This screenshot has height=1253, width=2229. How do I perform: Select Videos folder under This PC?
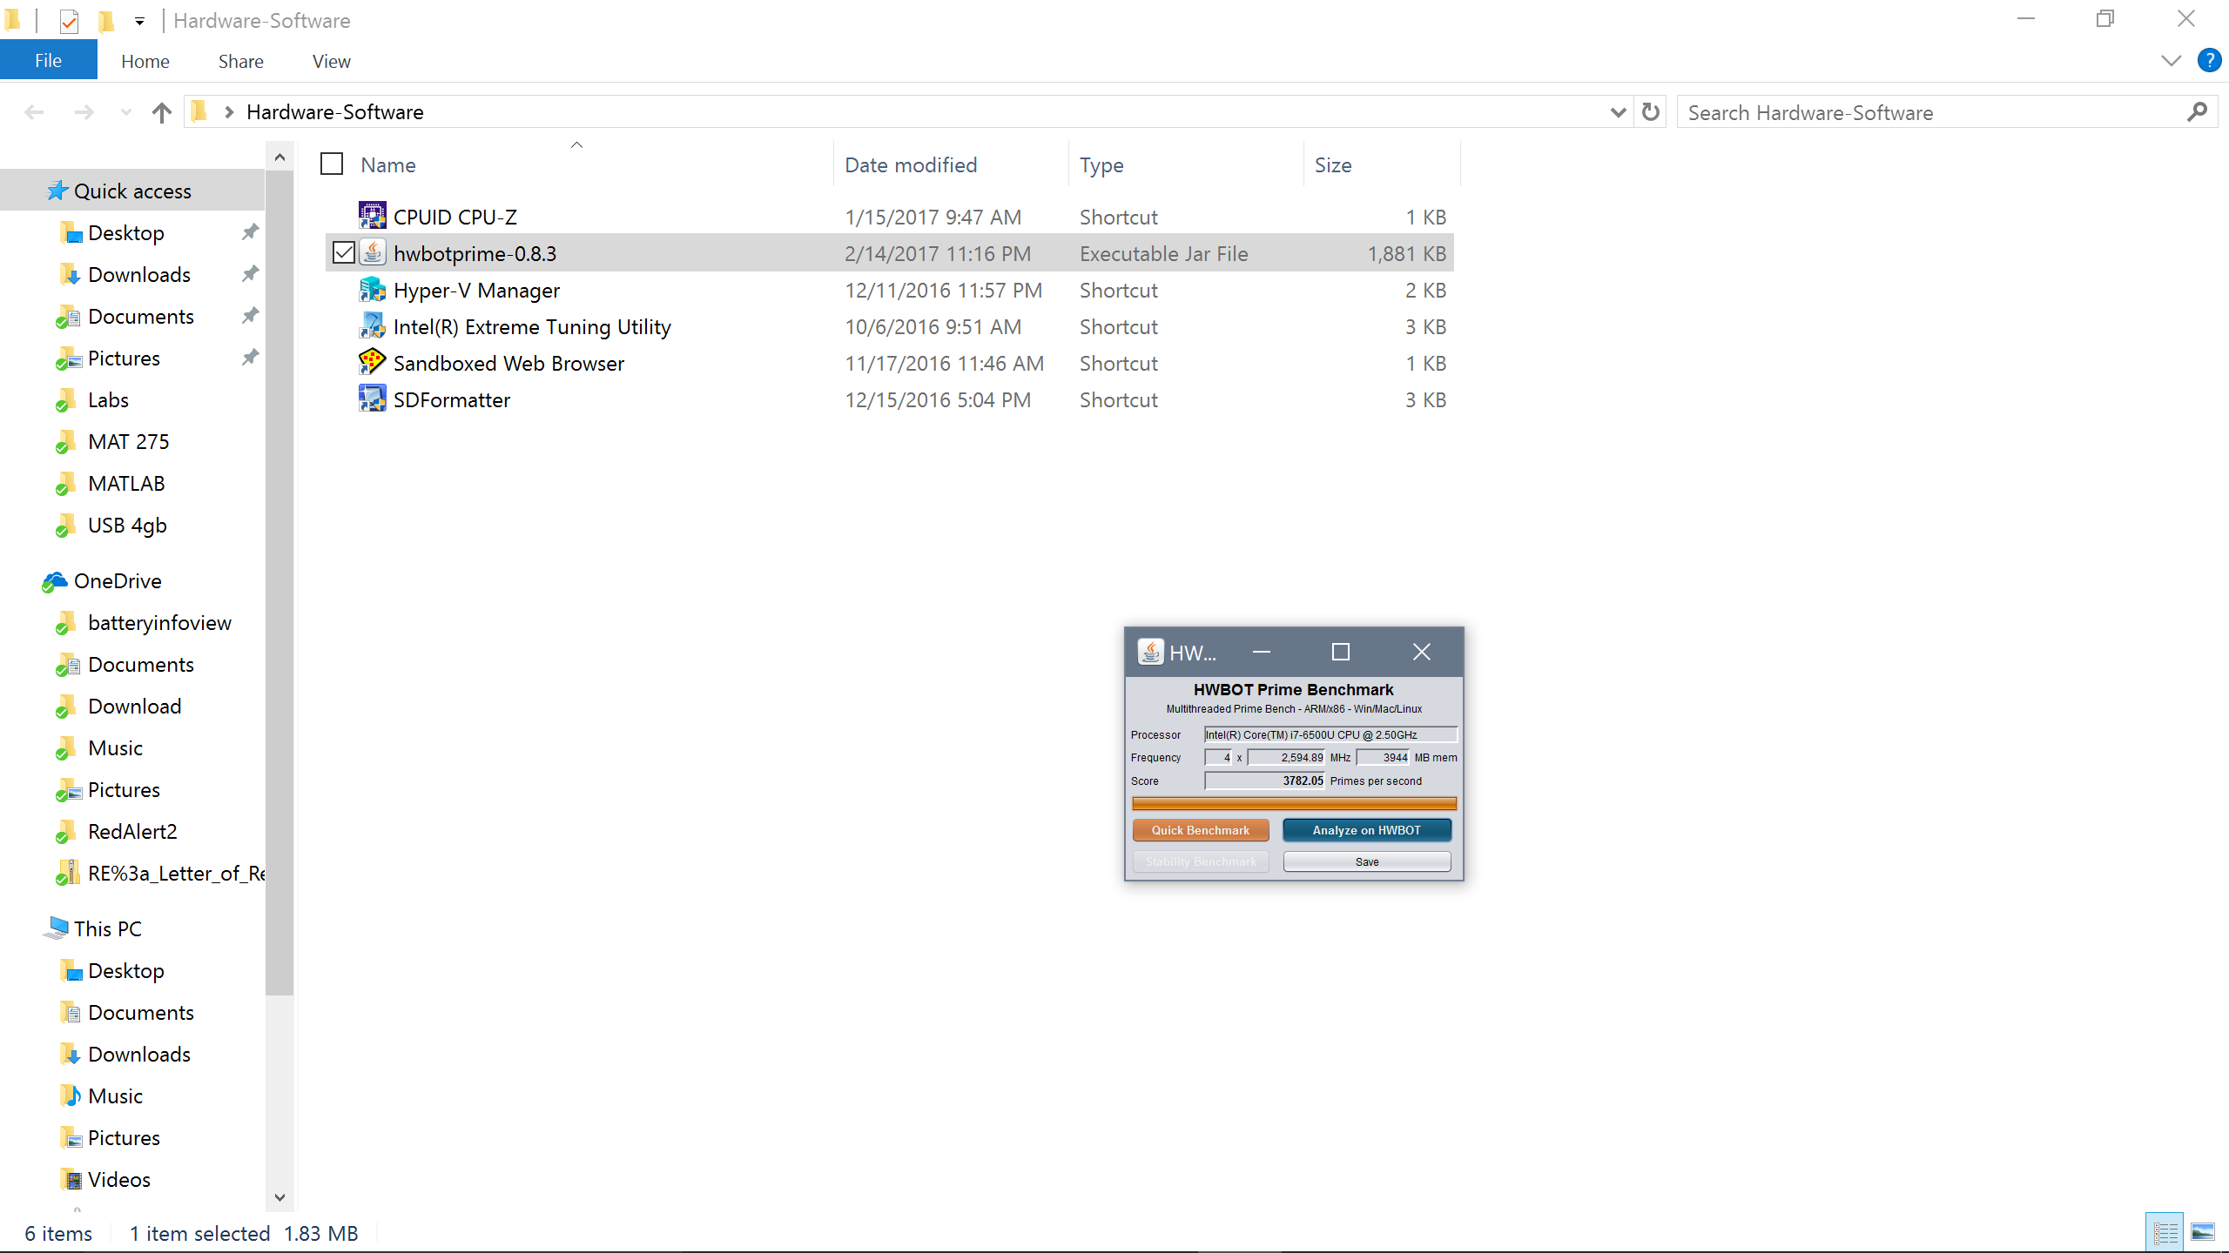[119, 1179]
